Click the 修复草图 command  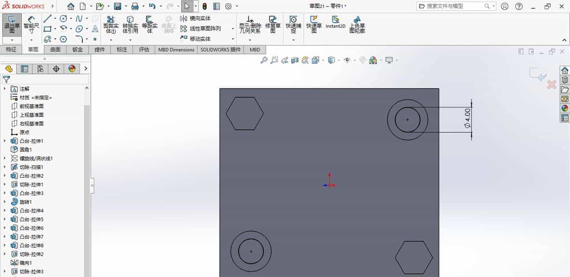pos(272,24)
